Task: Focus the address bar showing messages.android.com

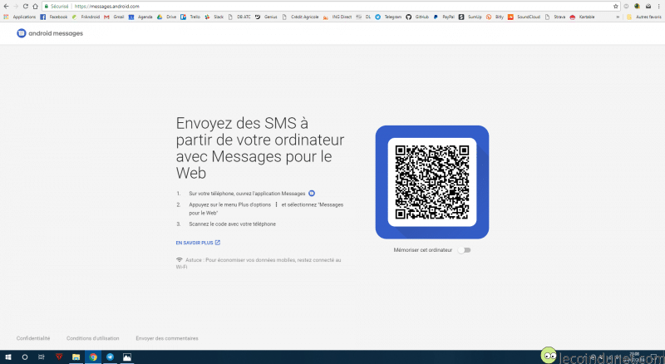Action: 331,7
